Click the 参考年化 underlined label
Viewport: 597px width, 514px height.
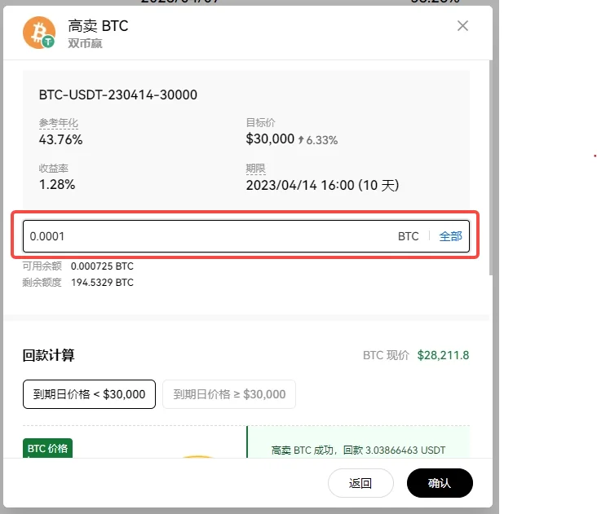tap(58, 123)
